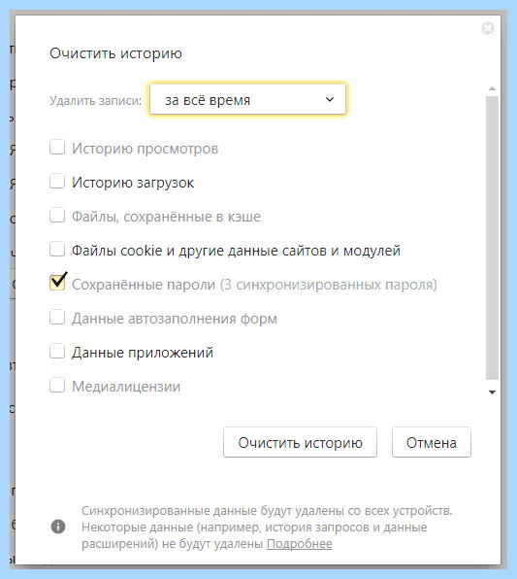Open the 'за всё время' dropdown

(x=247, y=99)
